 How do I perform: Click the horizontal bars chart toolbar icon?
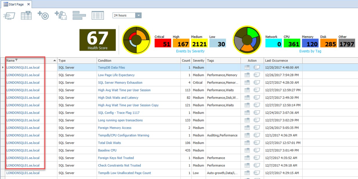[x=79, y=15]
